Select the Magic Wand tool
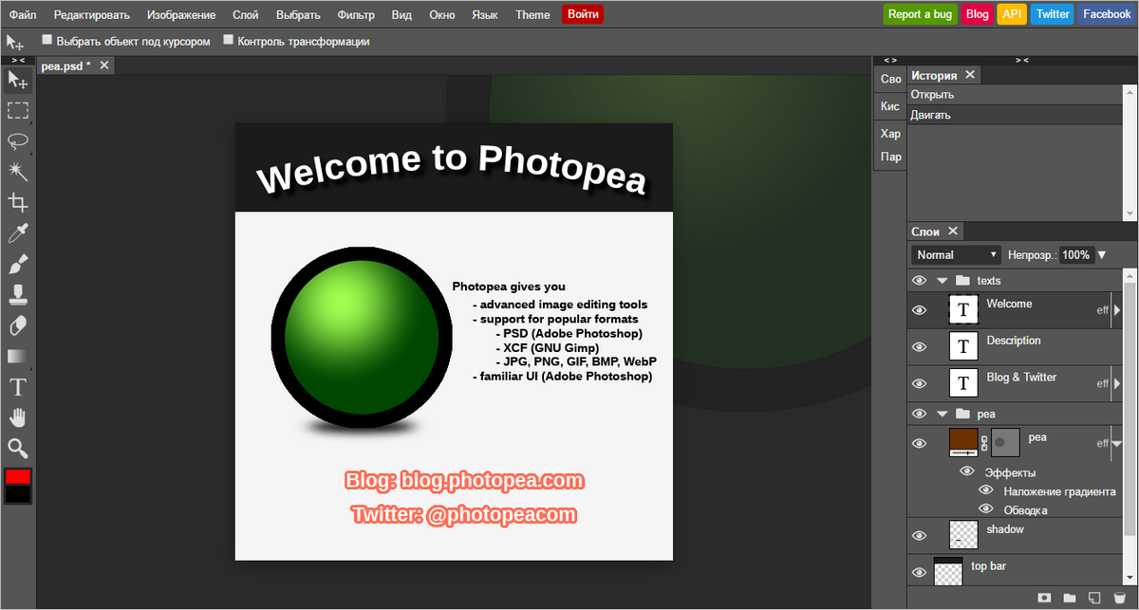The image size is (1139, 610). 18,172
